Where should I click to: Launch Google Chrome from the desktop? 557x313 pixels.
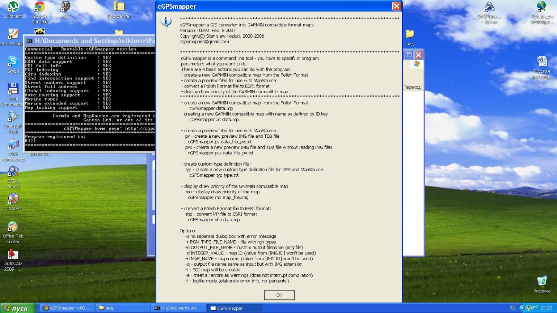[x=39, y=7]
